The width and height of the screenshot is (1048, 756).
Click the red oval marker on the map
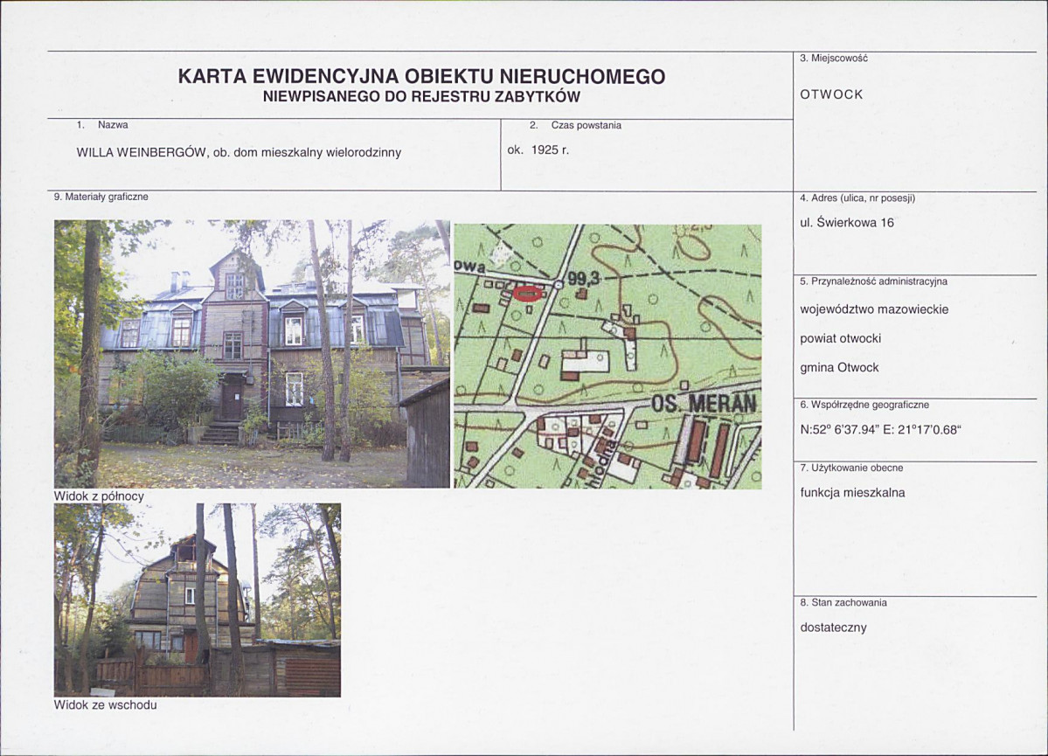click(x=530, y=293)
